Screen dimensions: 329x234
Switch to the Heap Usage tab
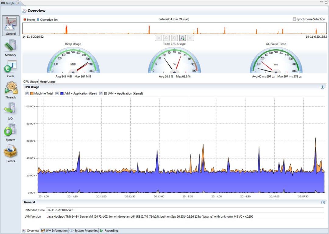click(48, 82)
